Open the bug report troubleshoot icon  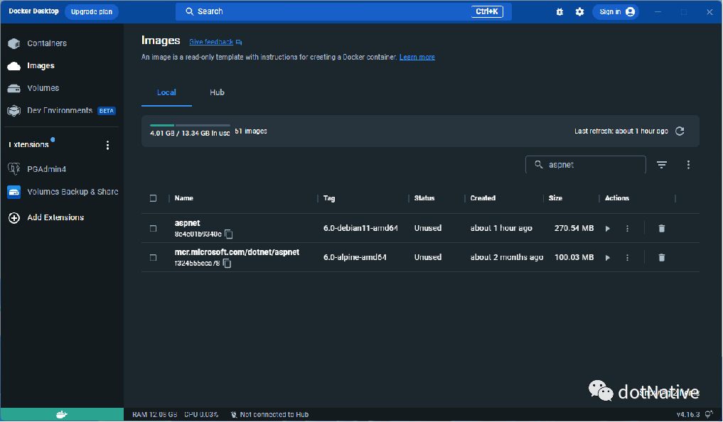(x=559, y=12)
